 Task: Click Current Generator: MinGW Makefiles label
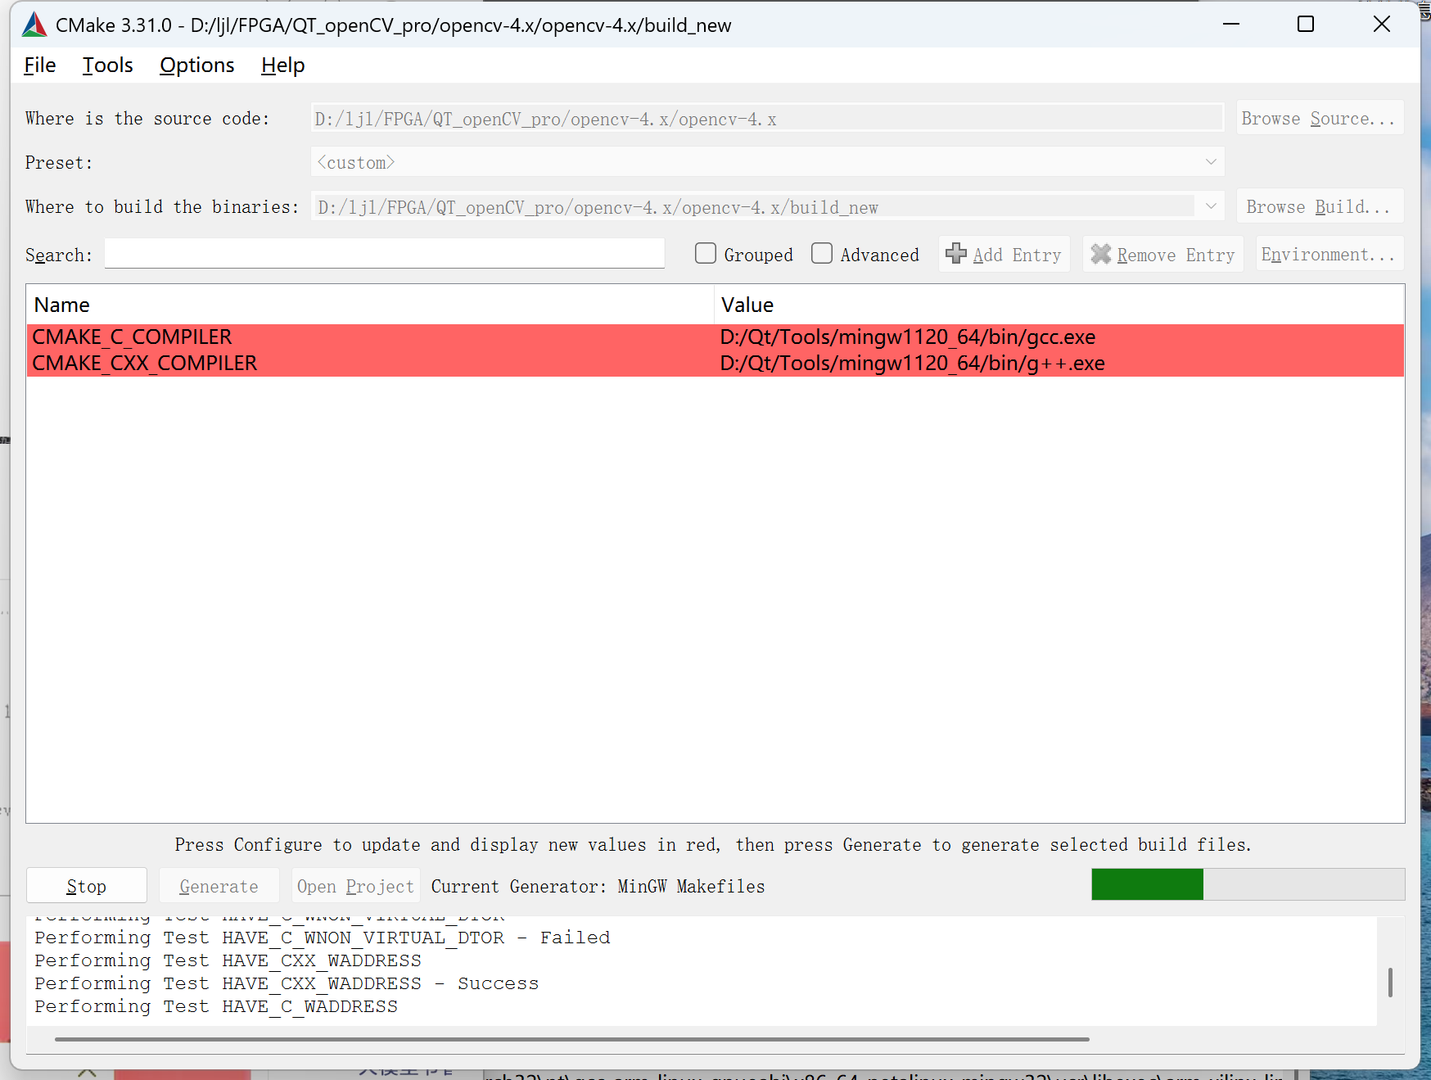(598, 886)
